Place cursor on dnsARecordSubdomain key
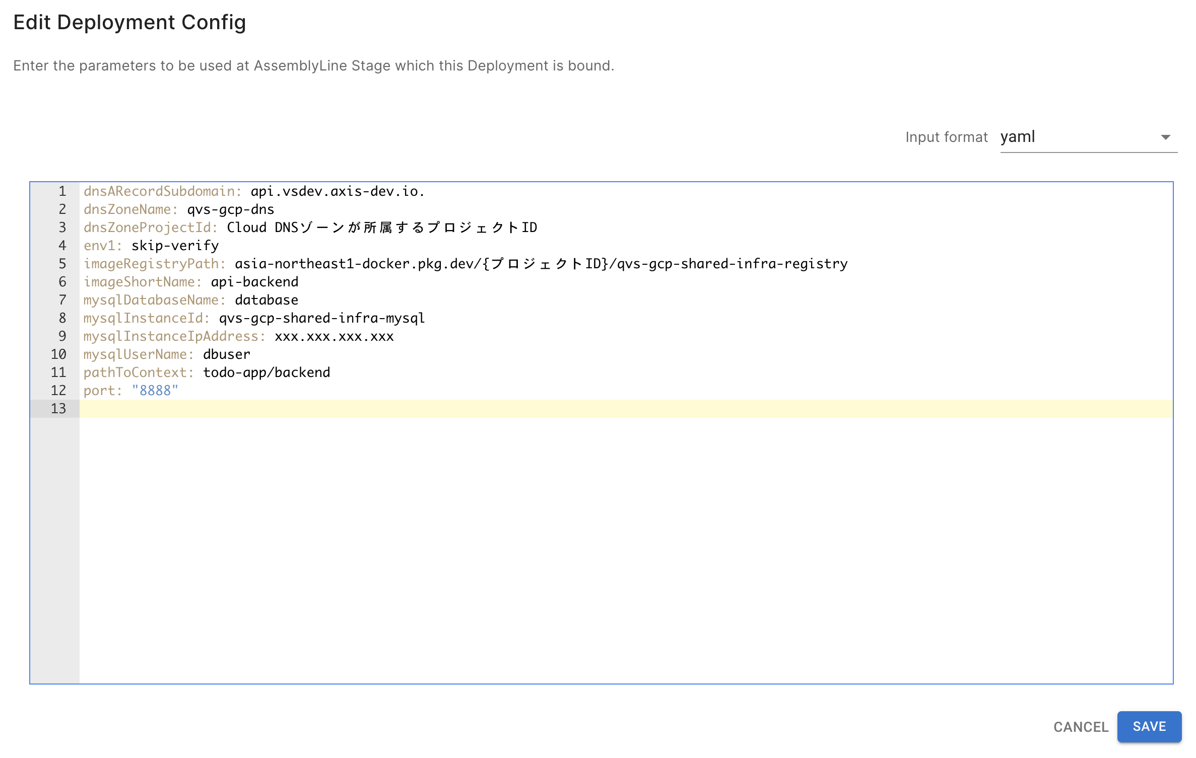 click(x=159, y=191)
